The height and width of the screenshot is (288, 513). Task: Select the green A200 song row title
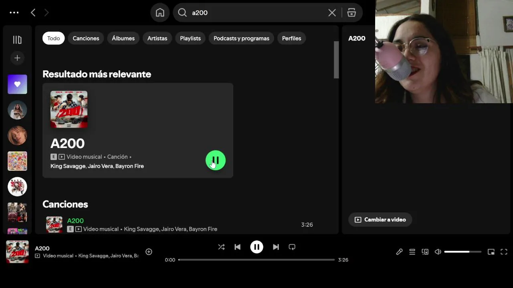click(x=75, y=221)
